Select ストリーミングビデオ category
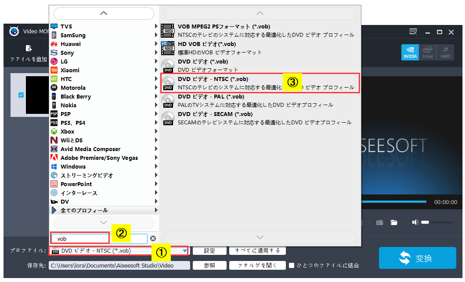This screenshot has height=282, width=465. (x=104, y=175)
